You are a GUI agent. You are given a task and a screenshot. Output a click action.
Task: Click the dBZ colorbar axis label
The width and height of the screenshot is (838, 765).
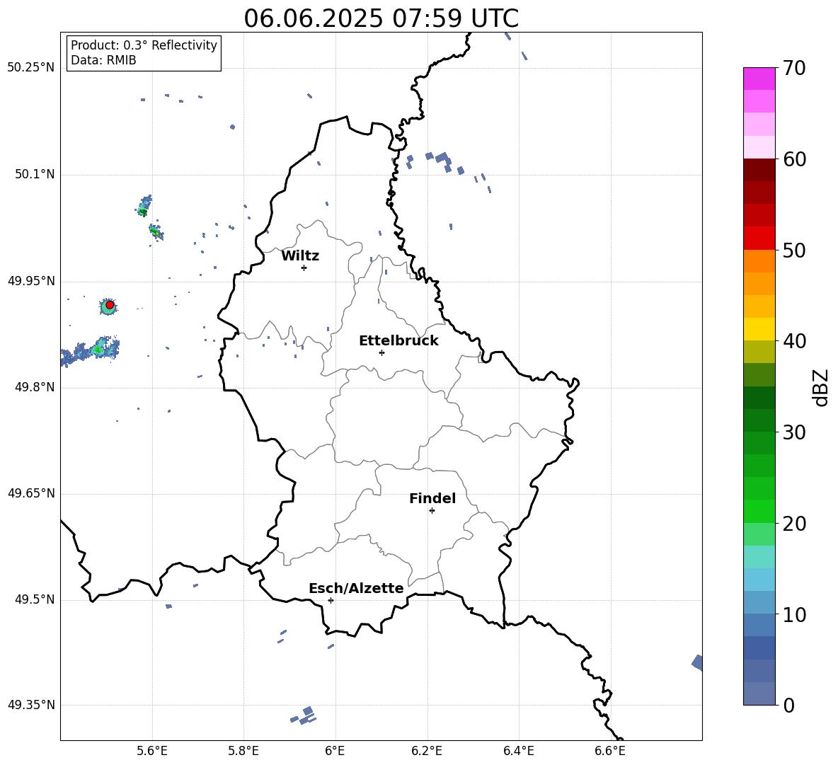click(x=821, y=387)
